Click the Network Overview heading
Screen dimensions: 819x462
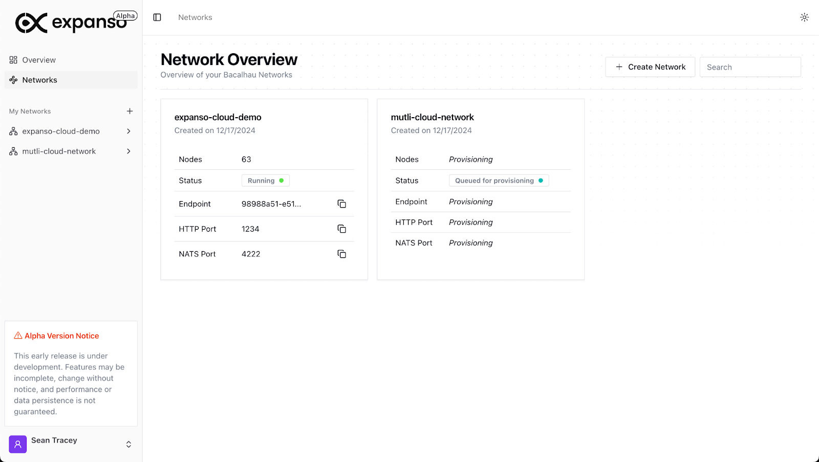point(229,59)
